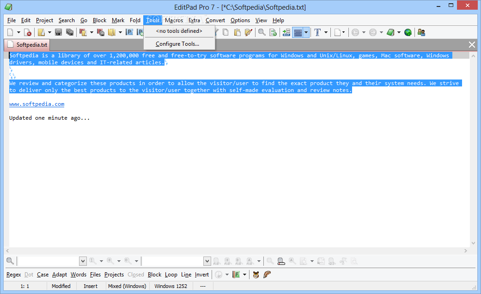Toggle the Loop search option
This screenshot has height=294, width=481.
pyautogui.click(x=171, y=275)
